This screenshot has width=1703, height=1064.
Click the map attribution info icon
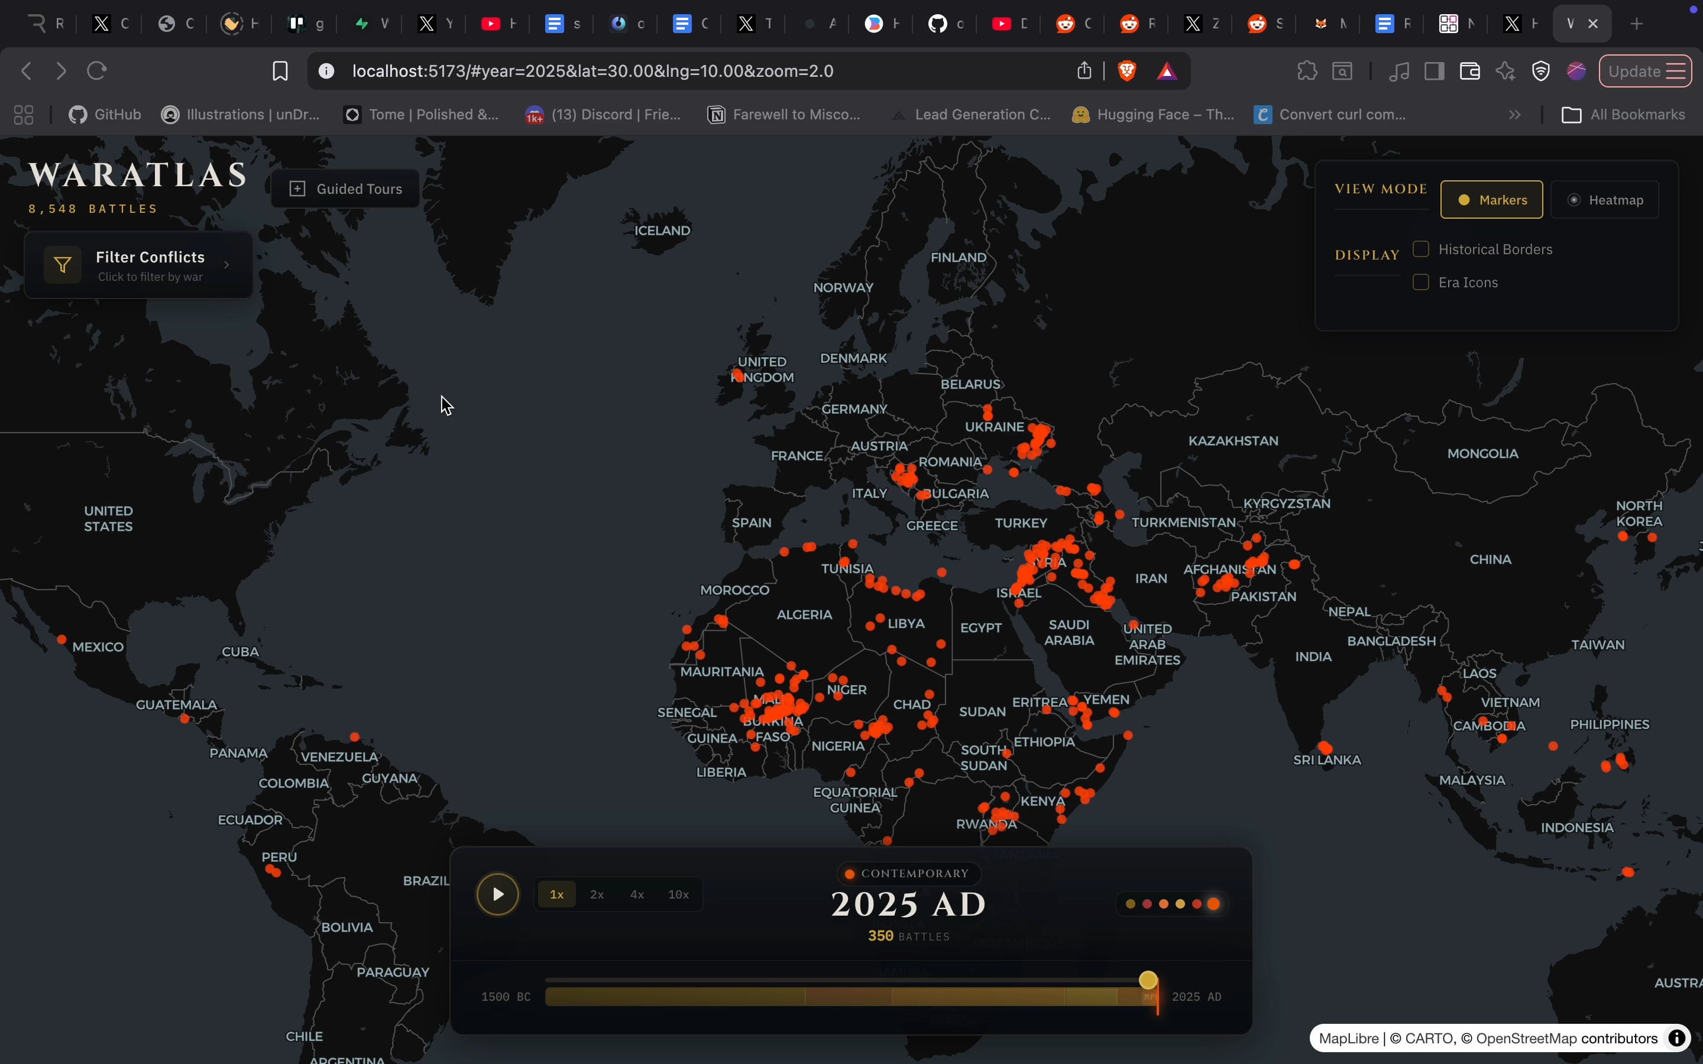tap(1678, 1038)
